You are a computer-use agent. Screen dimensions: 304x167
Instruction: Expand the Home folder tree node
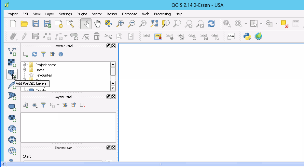(x=24, y=69)
